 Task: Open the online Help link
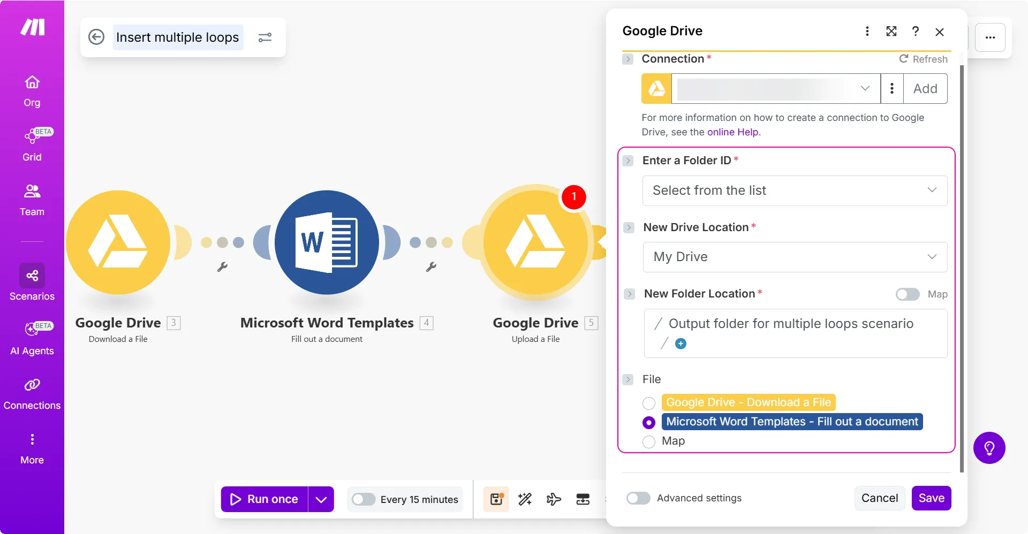point(732,132)
